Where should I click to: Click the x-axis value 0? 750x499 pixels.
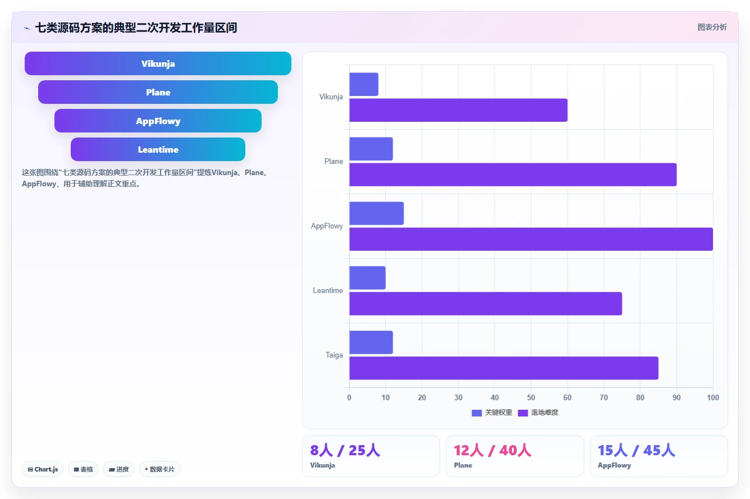point(349,398)
